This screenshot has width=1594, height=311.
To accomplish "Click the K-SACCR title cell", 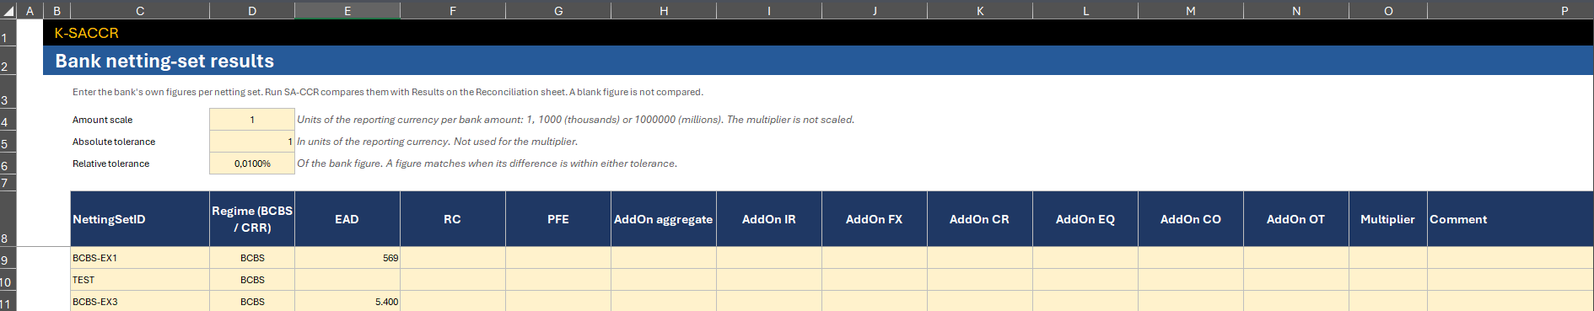I will tap(86, 33).
